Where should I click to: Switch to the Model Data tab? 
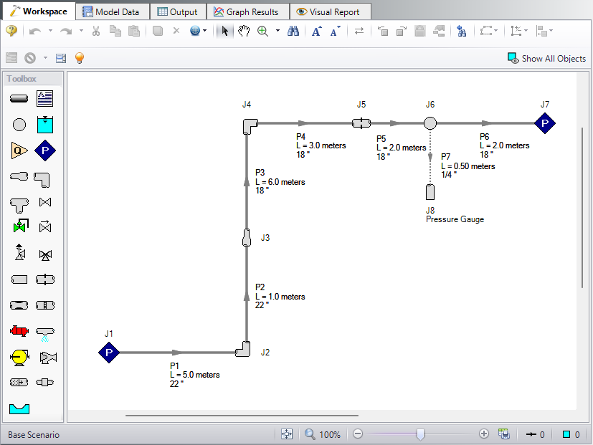(112, 11)
